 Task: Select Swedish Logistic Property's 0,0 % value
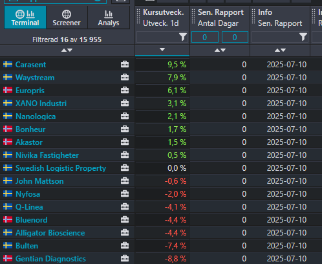(x=177, y=168)
